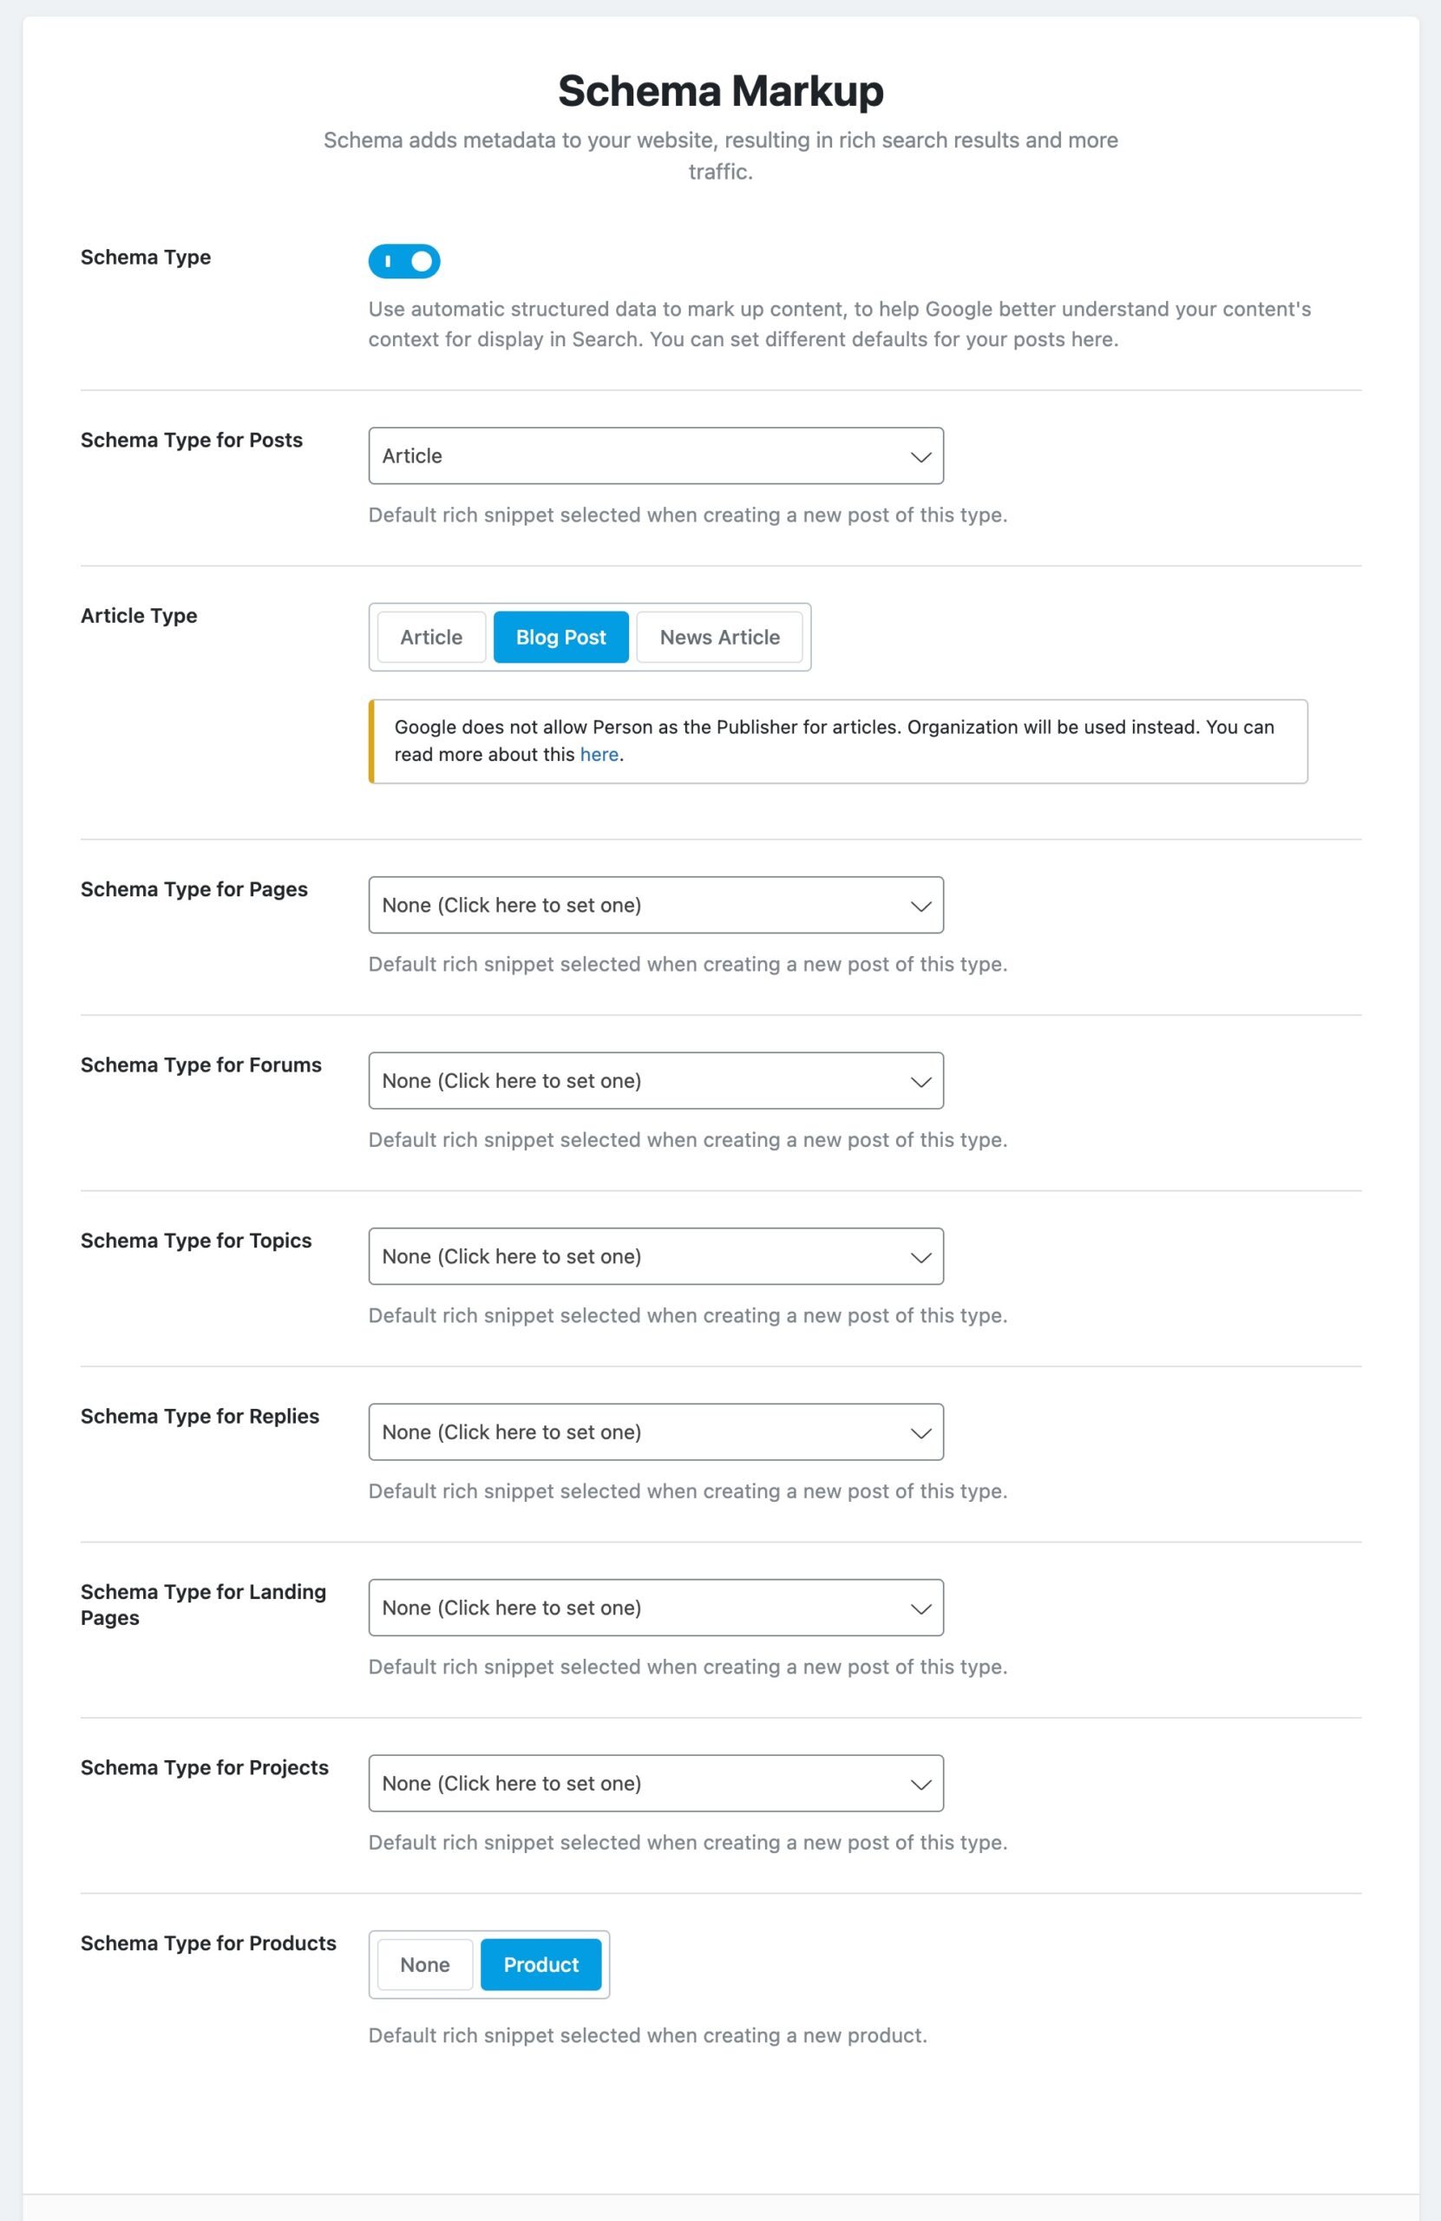Set Schema Type for Products to None
This screenshot has width=1441, height=2221.
click(x=424, y=1964)
